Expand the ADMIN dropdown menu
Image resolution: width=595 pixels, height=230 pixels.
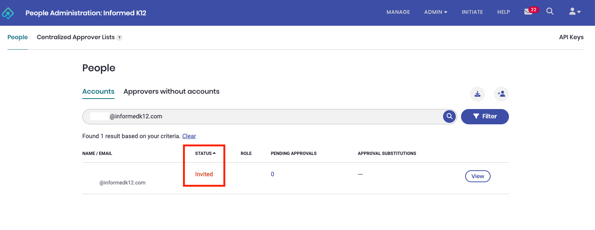(436, 12)
